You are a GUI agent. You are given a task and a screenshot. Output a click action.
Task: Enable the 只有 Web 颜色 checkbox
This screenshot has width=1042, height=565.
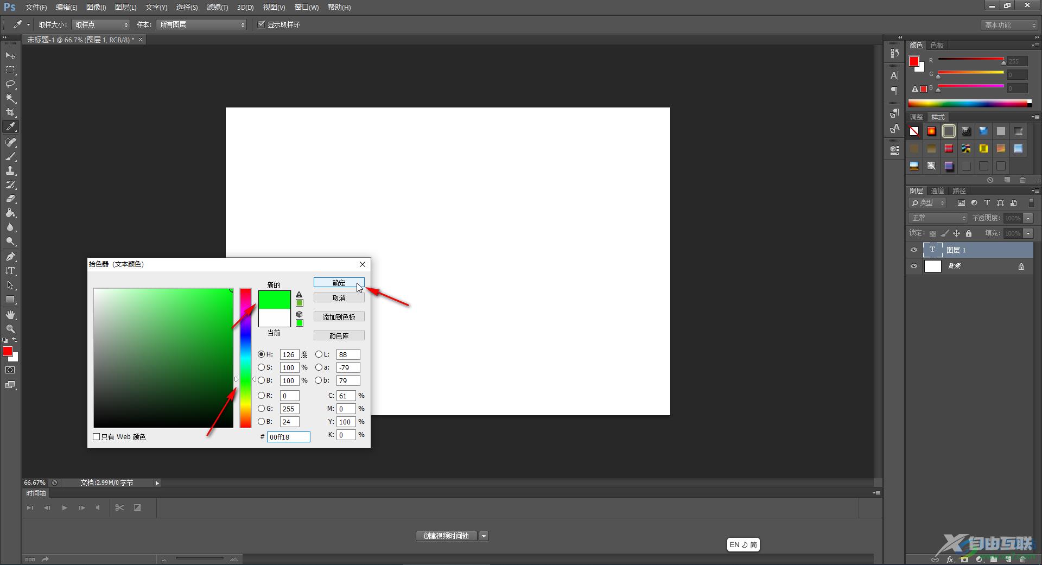click(97, 436)
